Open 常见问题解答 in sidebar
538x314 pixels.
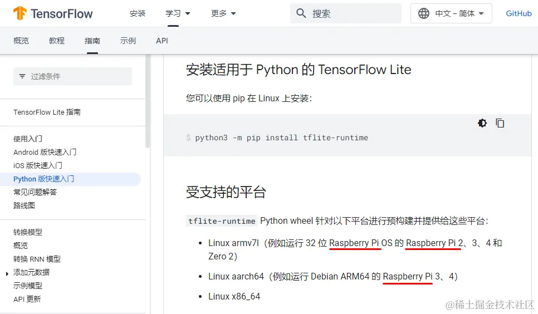(x=35, y=192)
